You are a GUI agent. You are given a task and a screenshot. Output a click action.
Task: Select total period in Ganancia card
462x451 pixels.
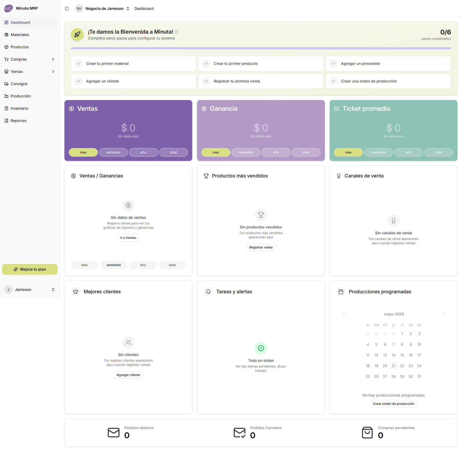pyautogui.click(x=306, y=152)
